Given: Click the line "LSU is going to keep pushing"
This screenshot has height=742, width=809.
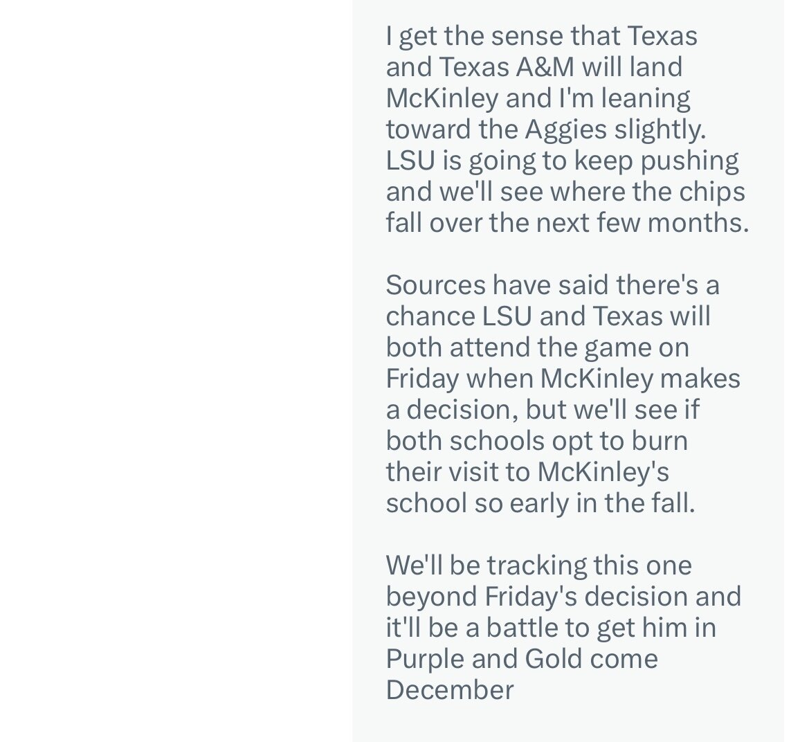Looking at the screenshot, I should click(562, 161).
